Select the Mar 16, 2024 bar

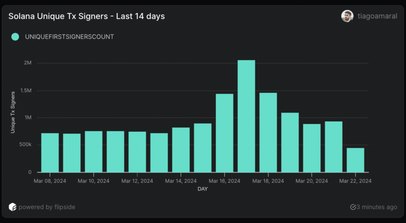coord(224,133)
